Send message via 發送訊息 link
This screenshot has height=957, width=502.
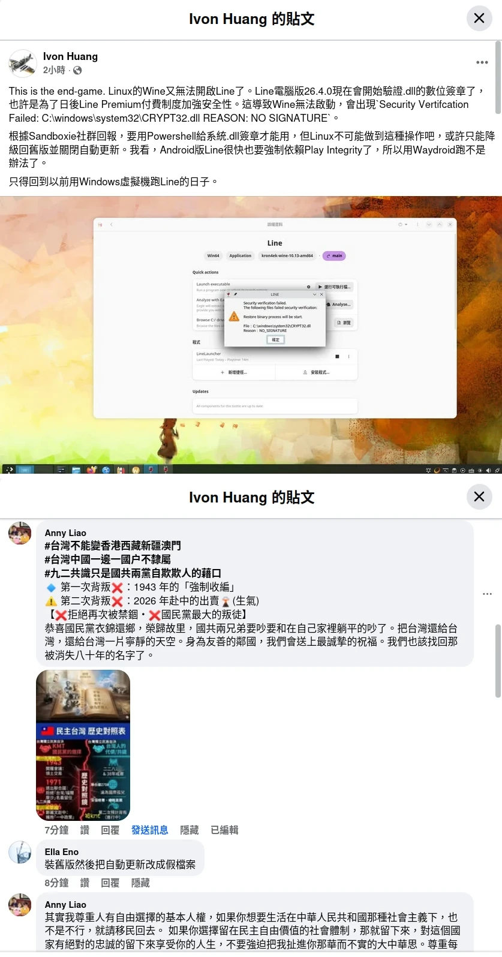click(x=149, y=830)
